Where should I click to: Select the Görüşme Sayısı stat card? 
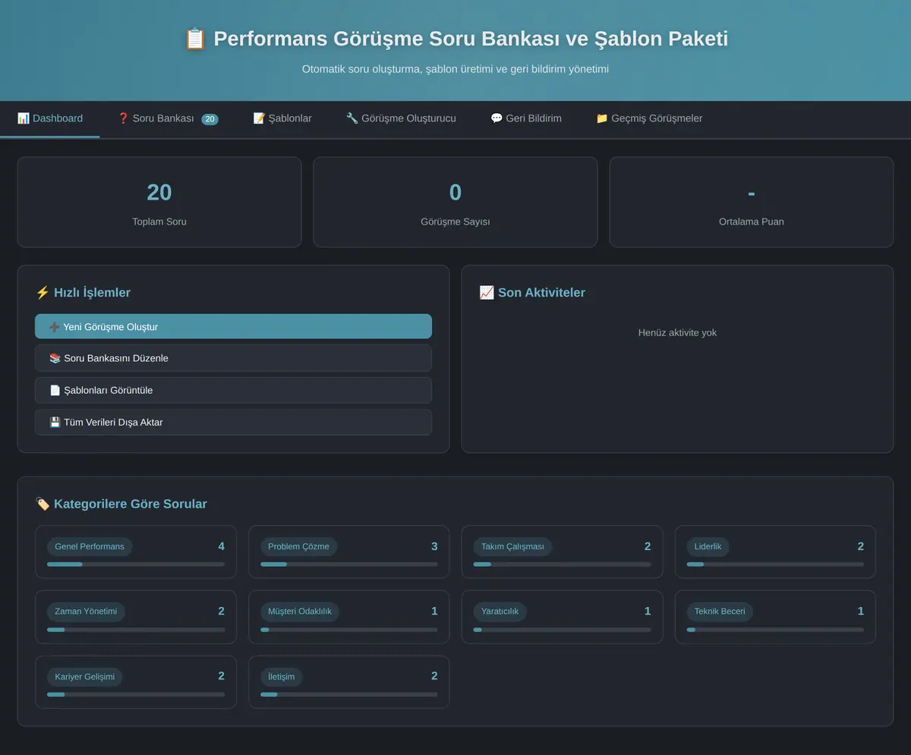click(455, 202)
